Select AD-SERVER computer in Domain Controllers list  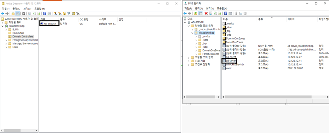(x=50, y=24)
